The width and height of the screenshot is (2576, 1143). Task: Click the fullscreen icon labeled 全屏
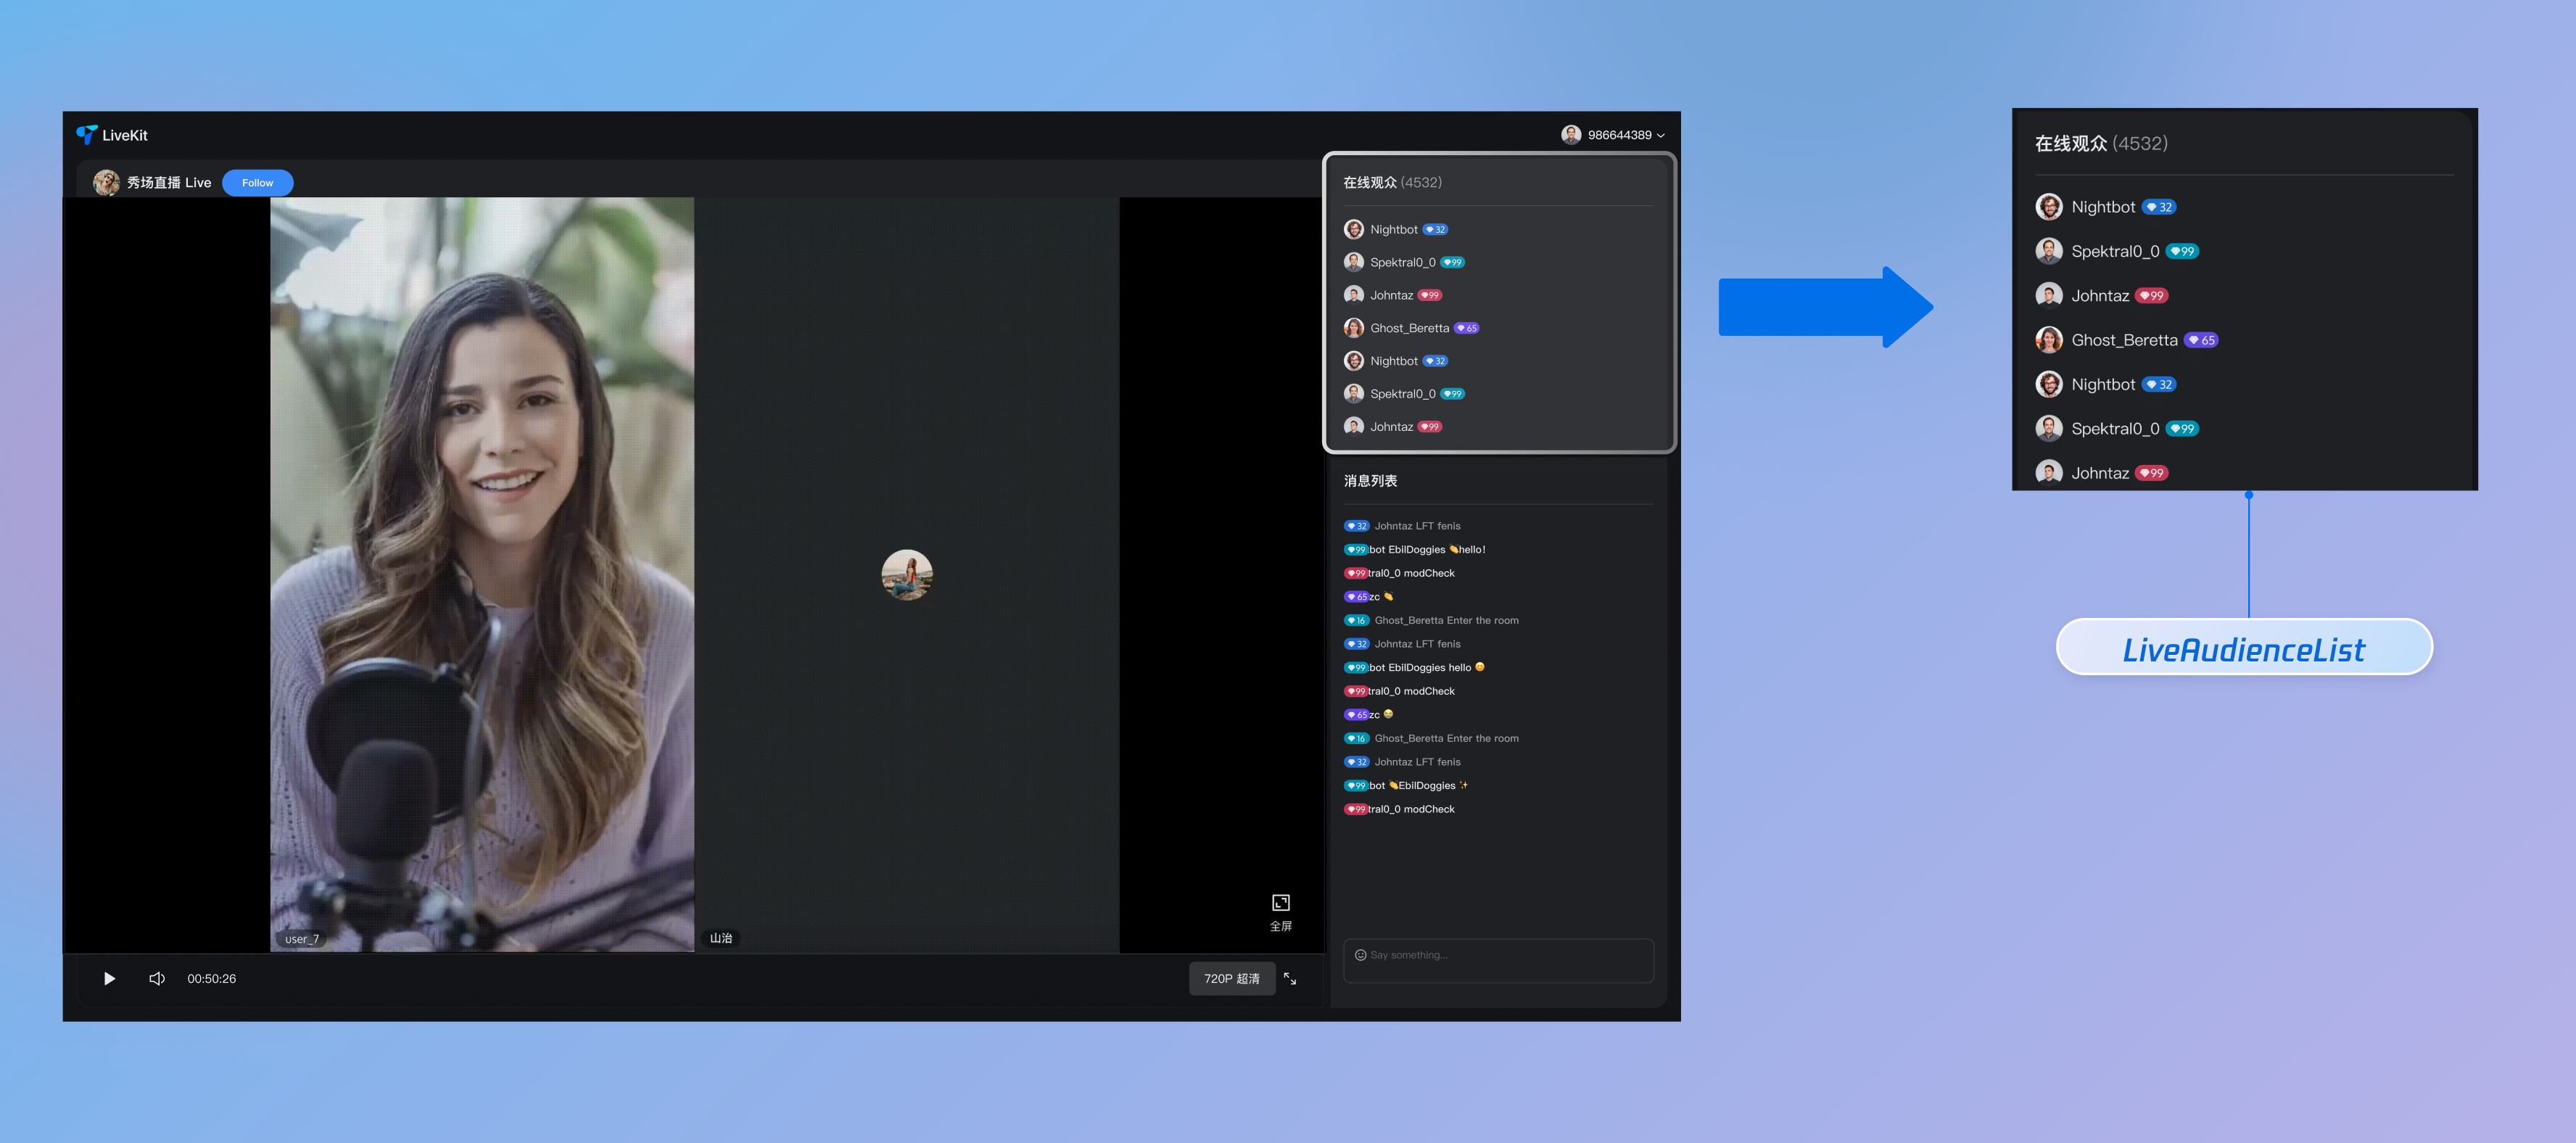pos(1280,902)
